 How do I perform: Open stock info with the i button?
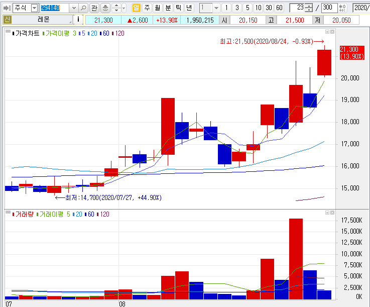[78, 20]
